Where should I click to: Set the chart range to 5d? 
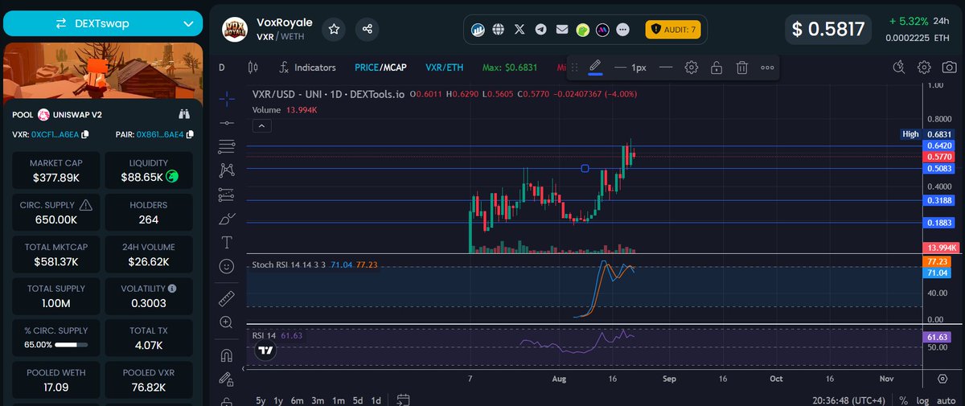(x=358, y=400)
